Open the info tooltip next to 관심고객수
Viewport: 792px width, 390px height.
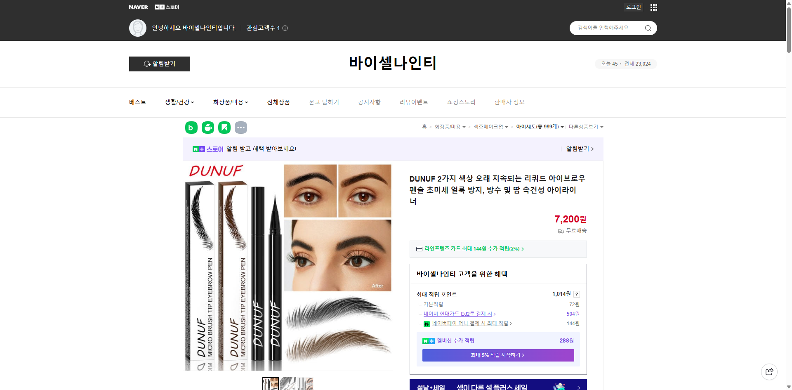pyautogui.click(x=285, y=28)
